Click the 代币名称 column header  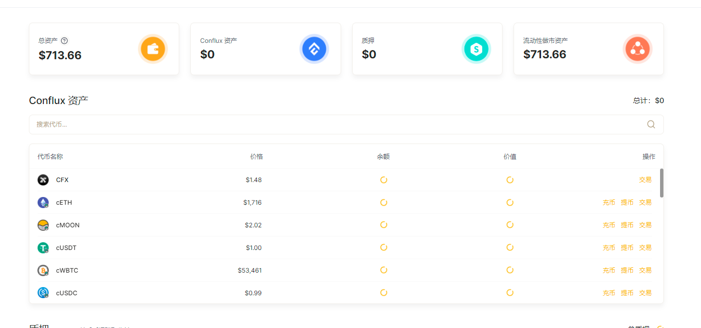(50, 157)
